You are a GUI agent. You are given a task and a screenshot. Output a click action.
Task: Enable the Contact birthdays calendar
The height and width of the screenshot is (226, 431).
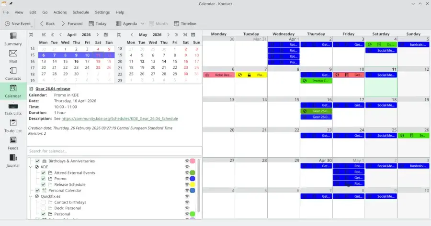click(43, 202)
